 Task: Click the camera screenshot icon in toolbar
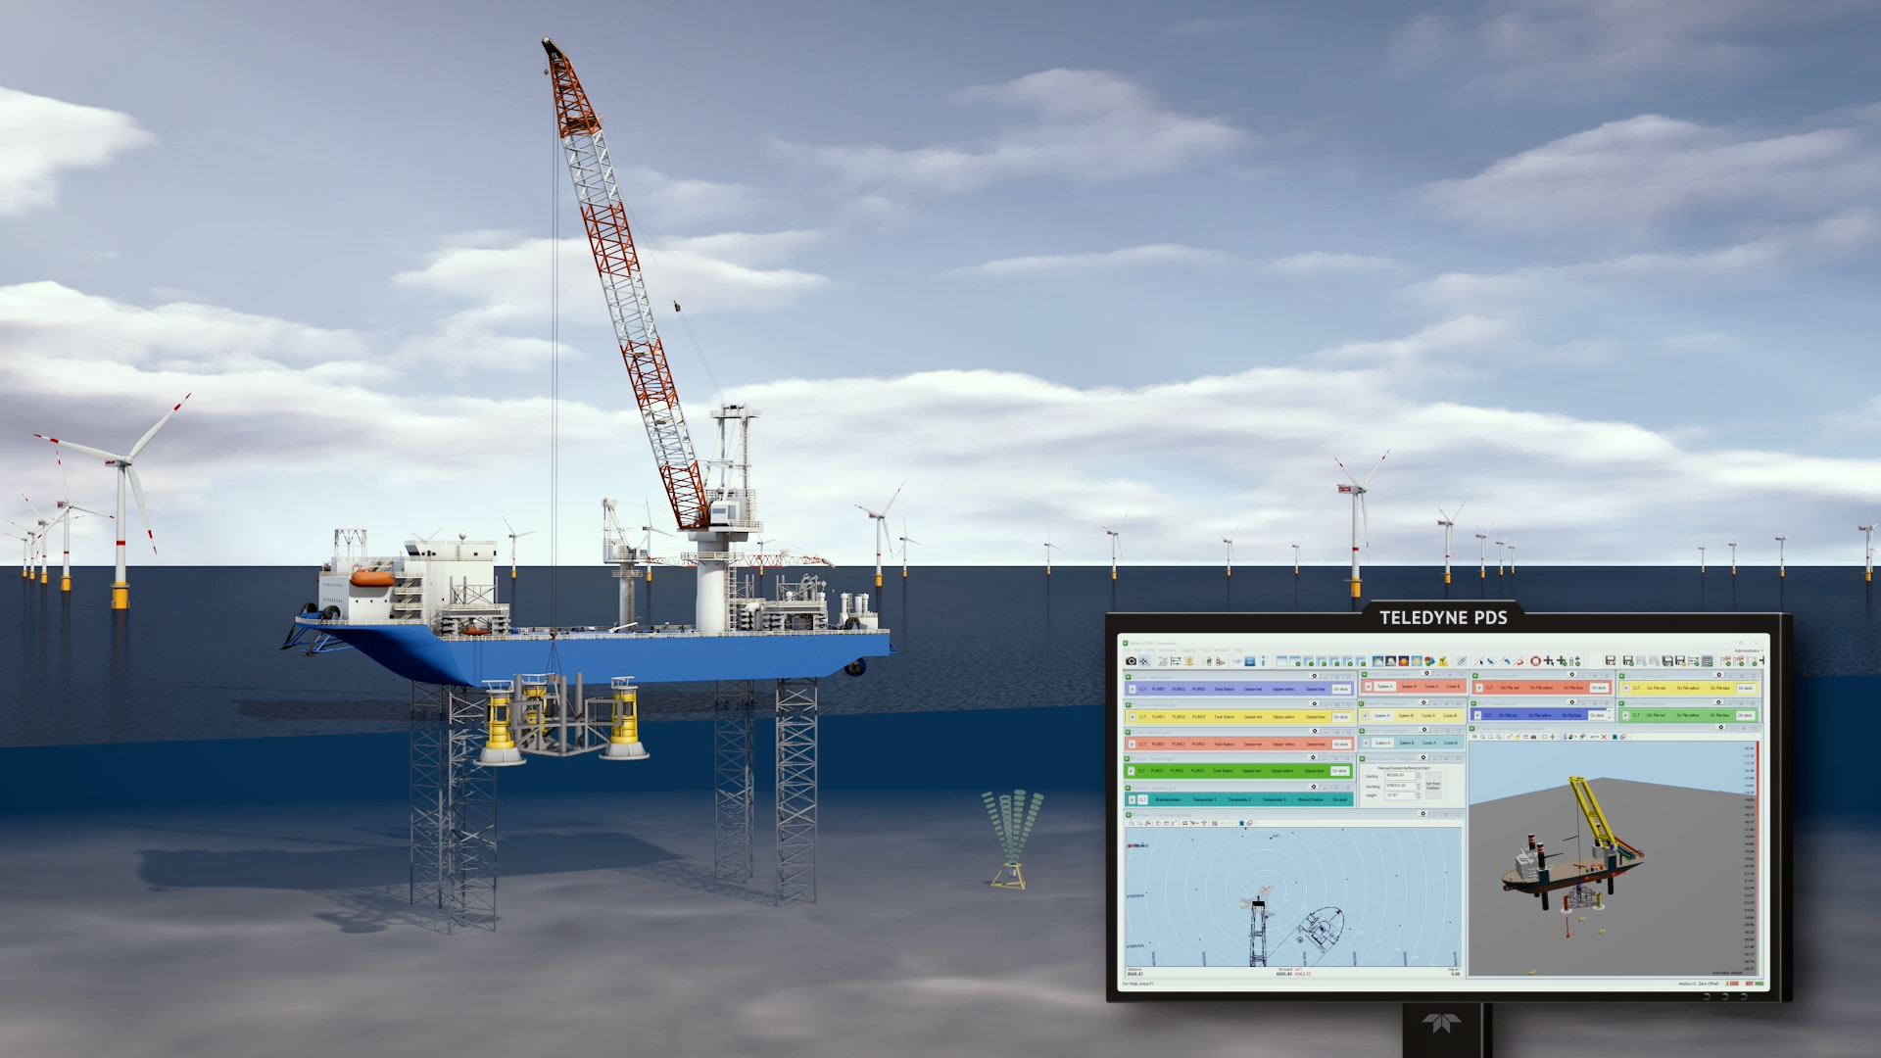point(1131,661)
